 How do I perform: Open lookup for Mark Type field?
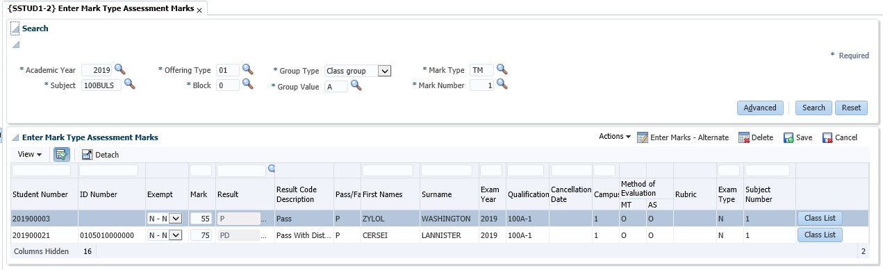[502, 69]
